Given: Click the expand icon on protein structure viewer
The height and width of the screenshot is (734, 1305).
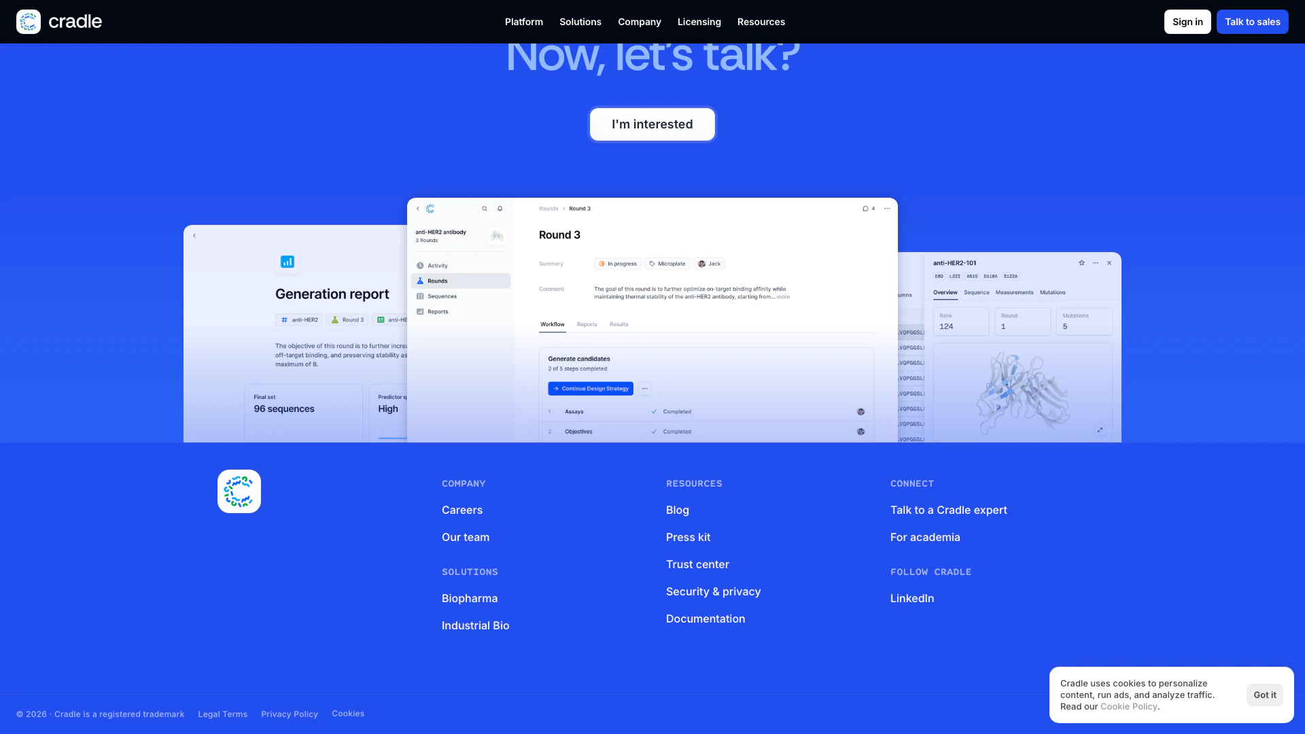Looking at the screenshot, I should (1100, 430).
